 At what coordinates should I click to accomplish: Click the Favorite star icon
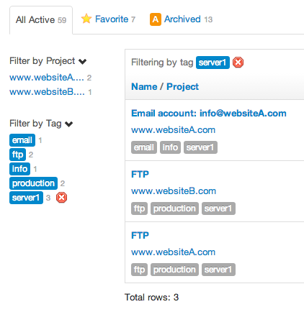(86, 19)
